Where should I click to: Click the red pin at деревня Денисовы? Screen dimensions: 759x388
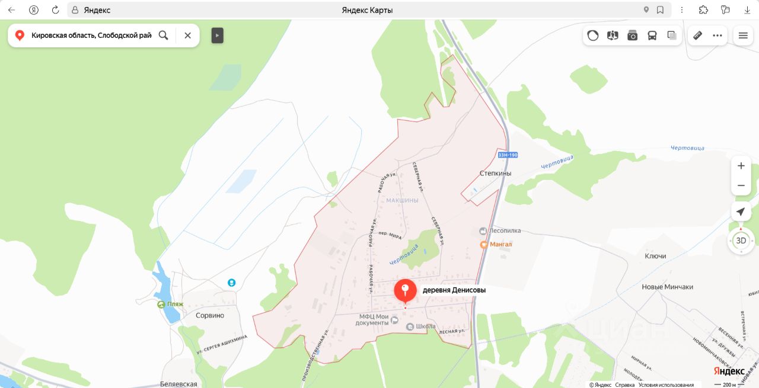[x=406, y=290]
